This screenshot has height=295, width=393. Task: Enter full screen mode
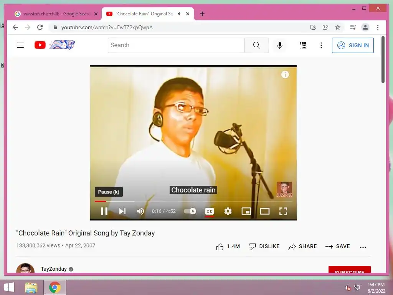[x=283, y=211]
